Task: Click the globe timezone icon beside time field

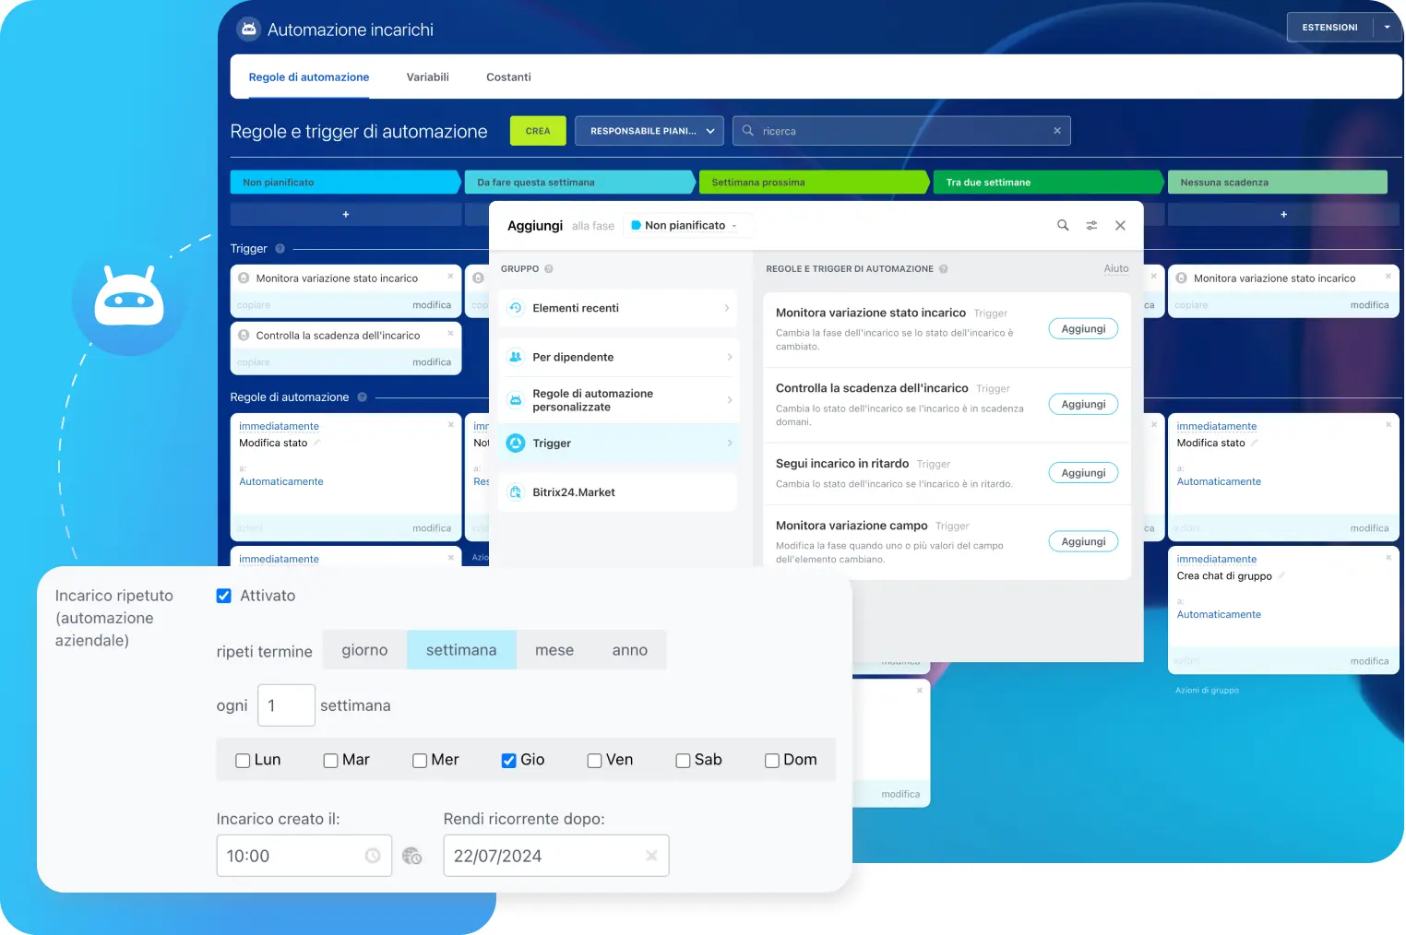Action: click(x=412, y=856)
